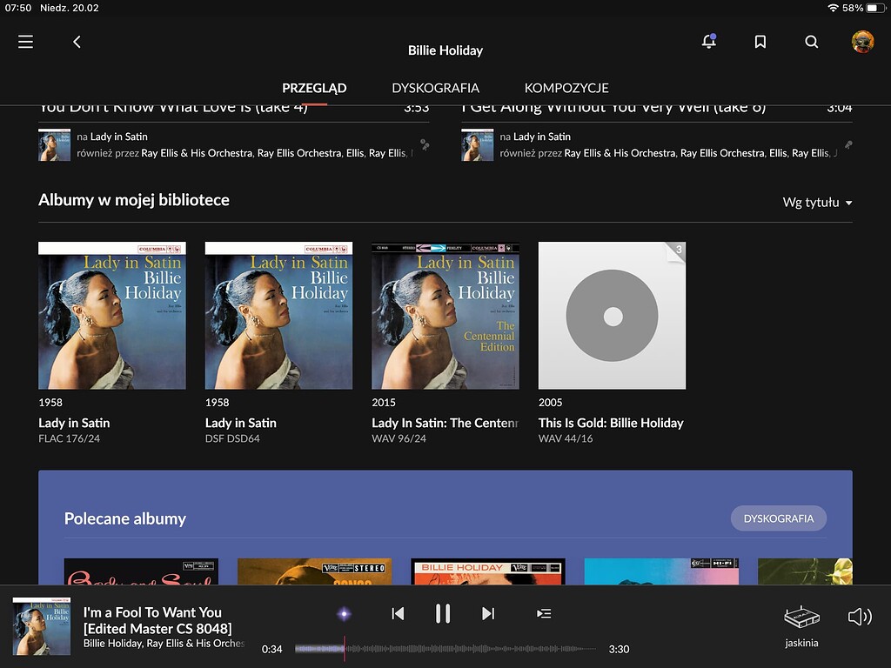Click the signal path quality light

tap(344, 614)
